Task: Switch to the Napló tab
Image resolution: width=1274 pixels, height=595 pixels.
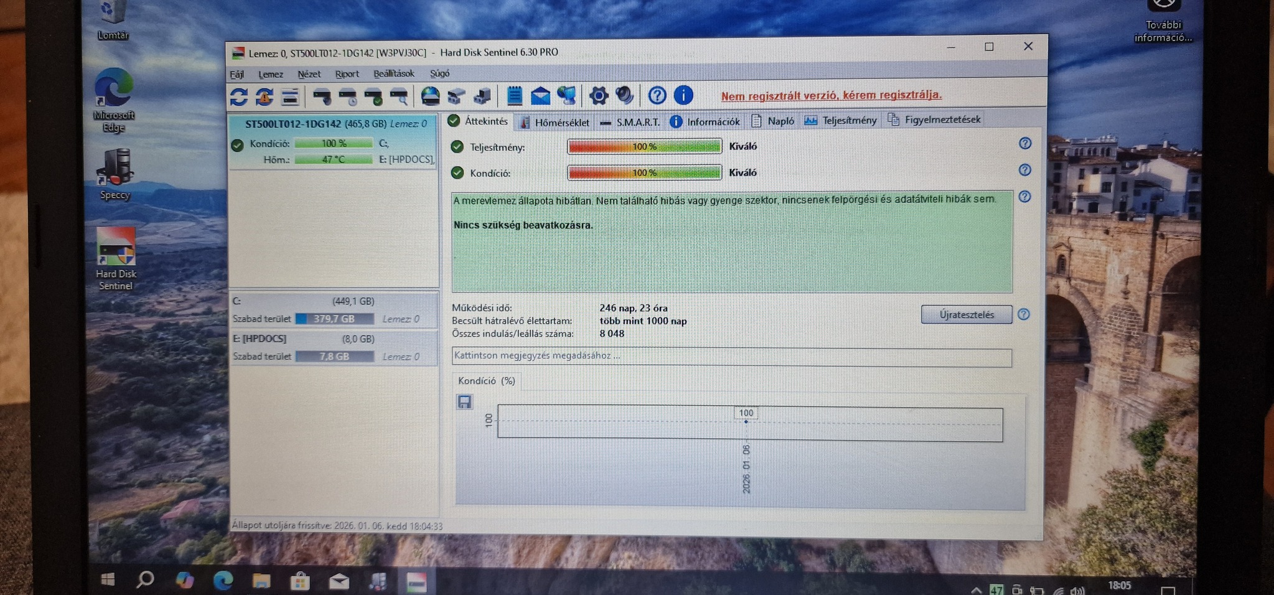Action: [x=773, y=121]
